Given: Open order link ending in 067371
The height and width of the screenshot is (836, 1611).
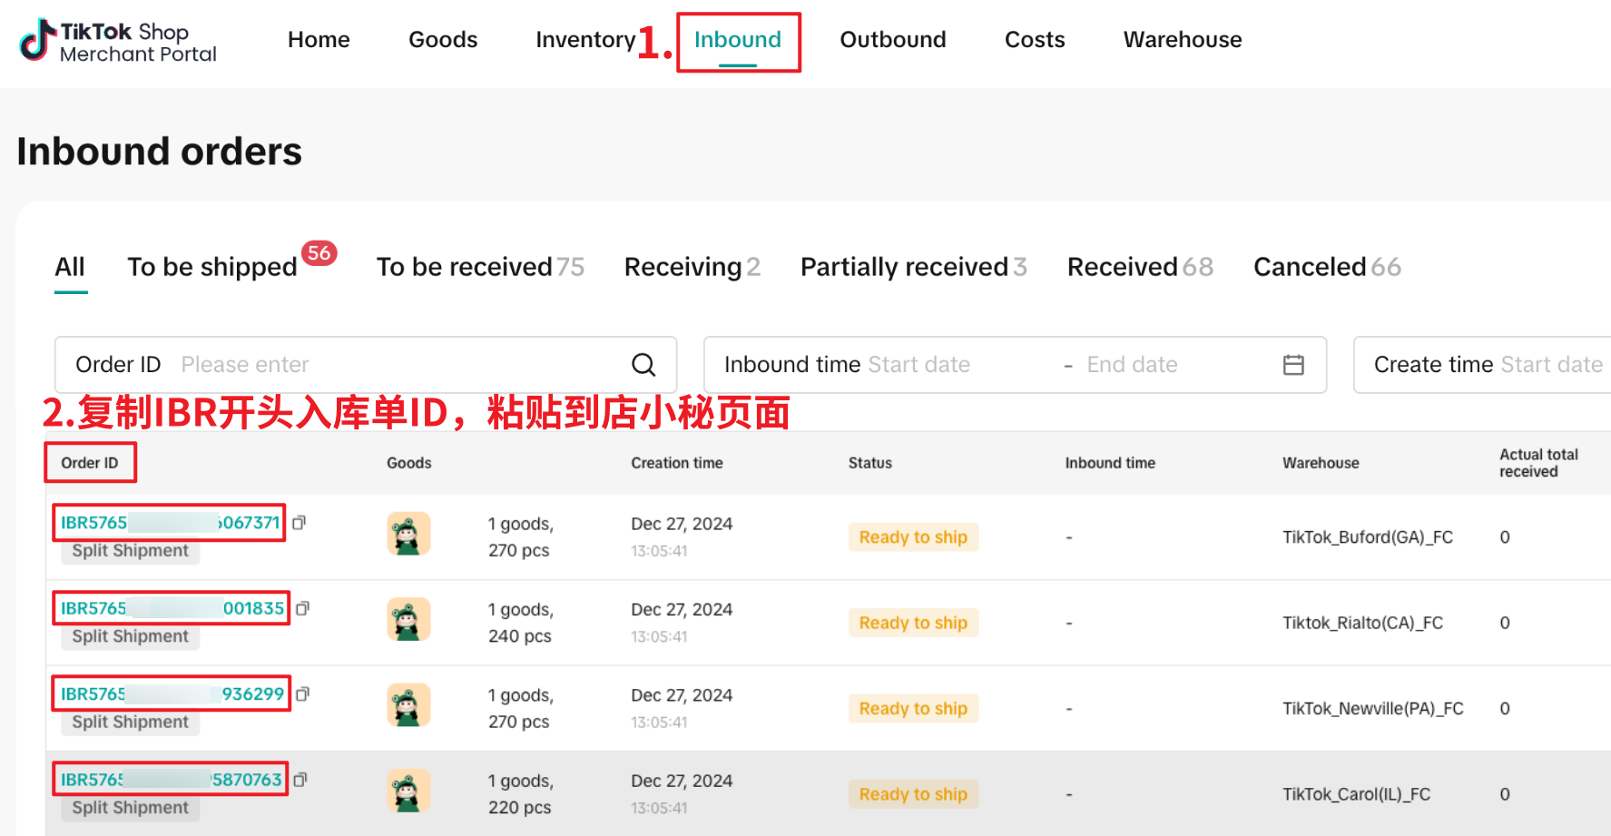Looking at the screenshot, I should point(170,523).
